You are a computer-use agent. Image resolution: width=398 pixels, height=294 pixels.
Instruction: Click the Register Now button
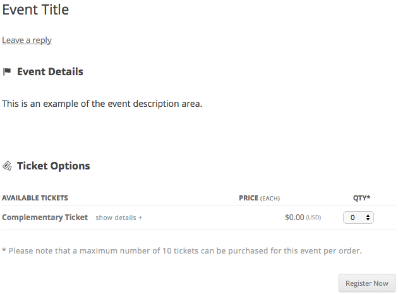tap(367, 283)
